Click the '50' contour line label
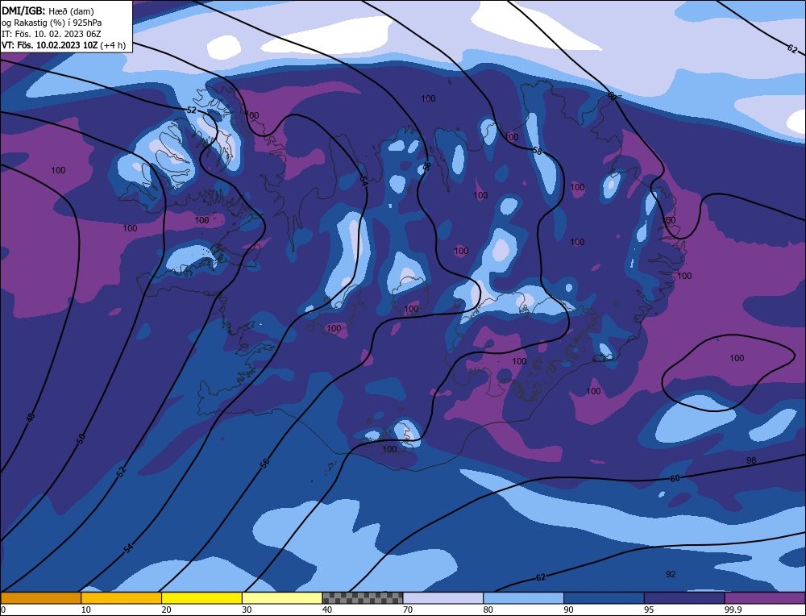The height and width of the screenshot is (616, 806). pyautogui.click(x=81, y=439)
